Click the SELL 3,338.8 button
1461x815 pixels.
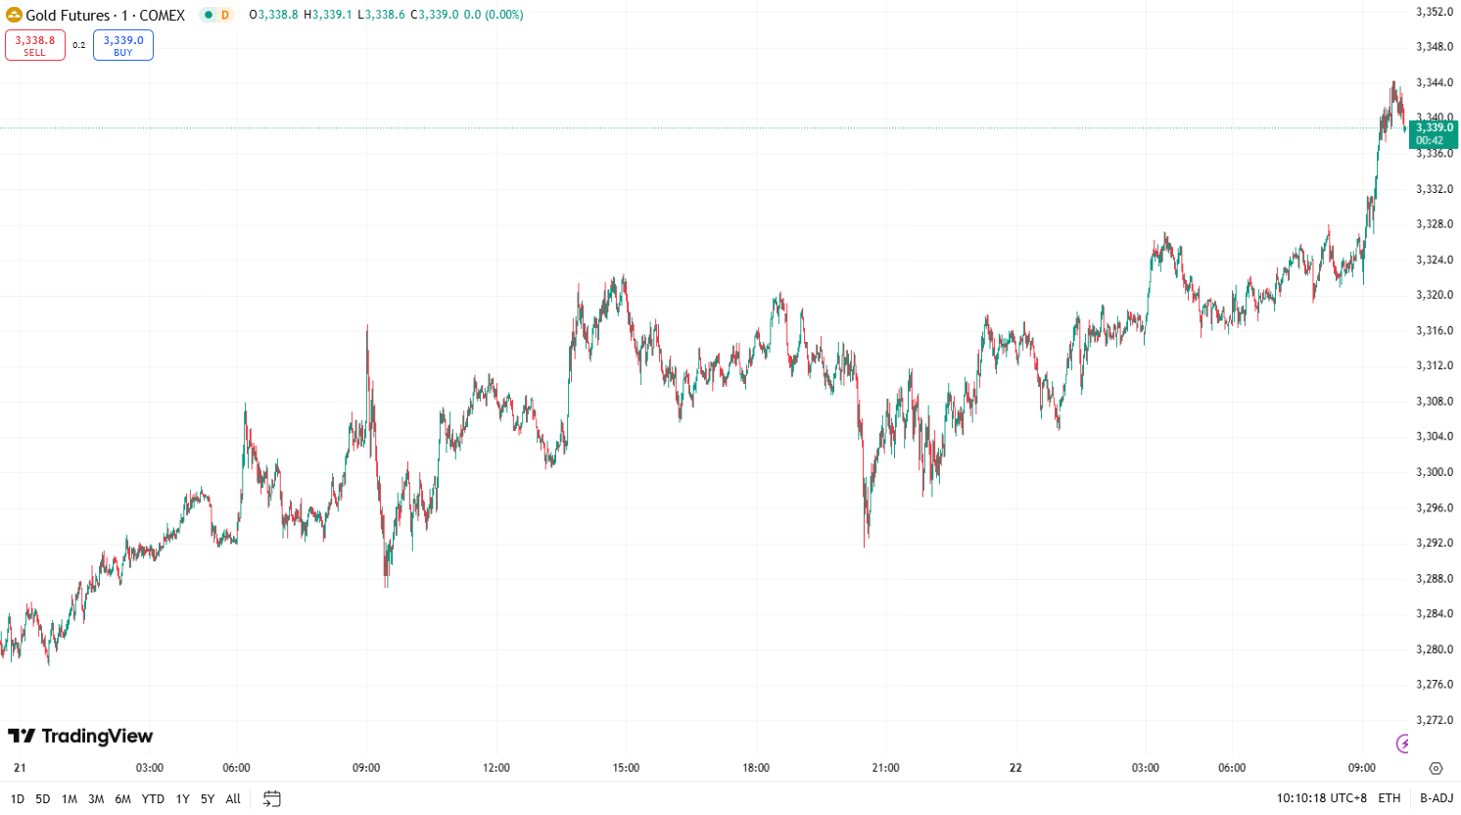pyautogui.click(x=35, y=45)
